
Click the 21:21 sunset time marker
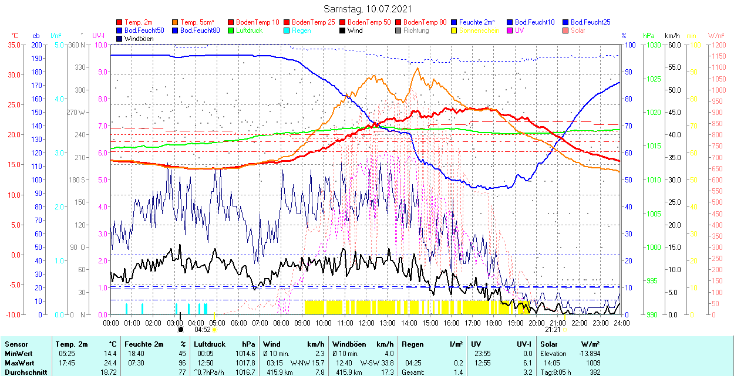tap(553, 330)
